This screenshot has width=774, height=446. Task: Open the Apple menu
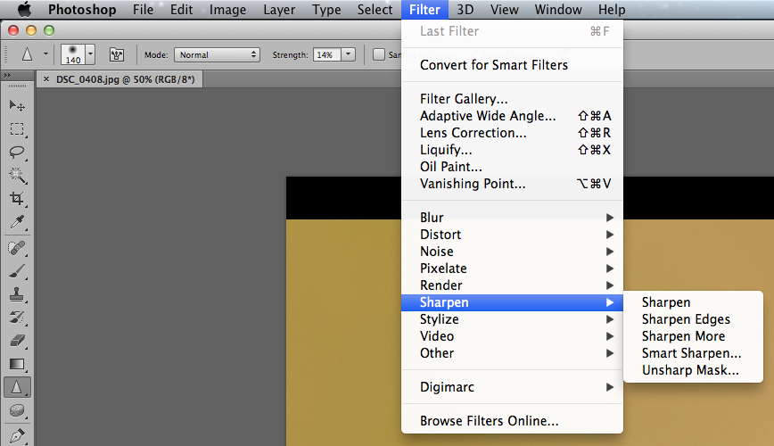[24, 10]
